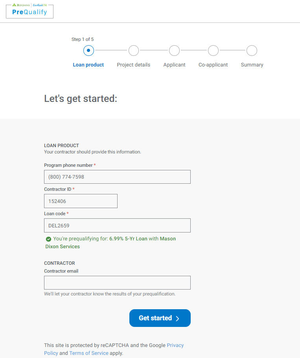
Task: Select the Loan product step label
Action: point(88,65)
